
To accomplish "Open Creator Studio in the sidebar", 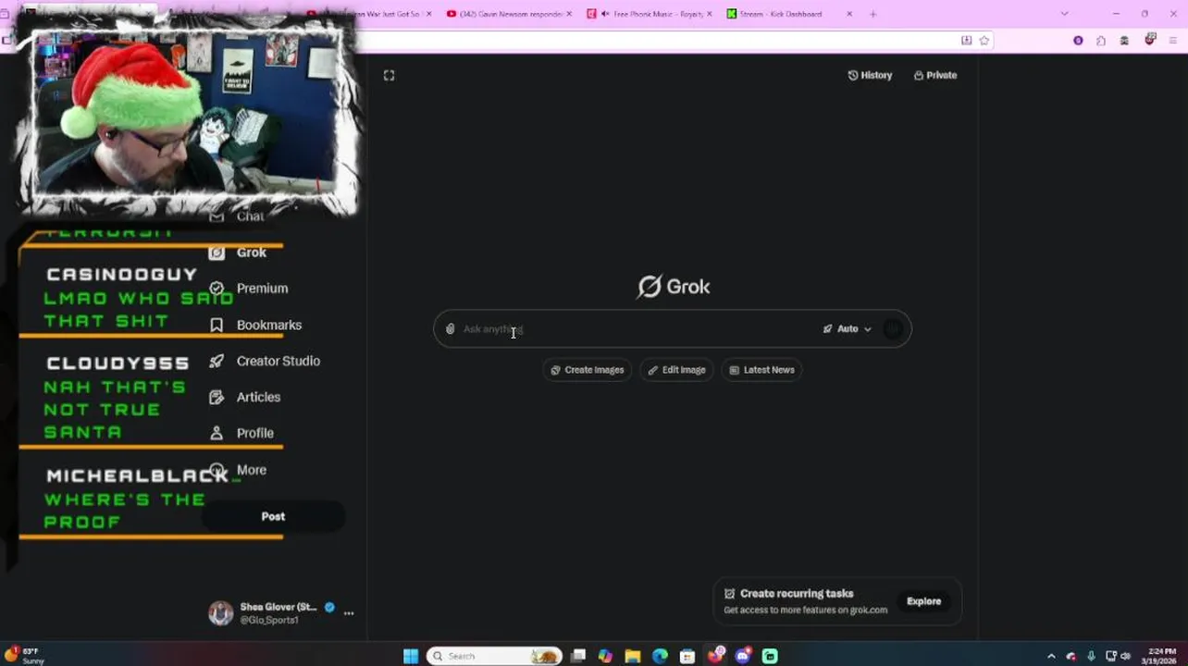I will pyautogui.click(x=278, y=362).
